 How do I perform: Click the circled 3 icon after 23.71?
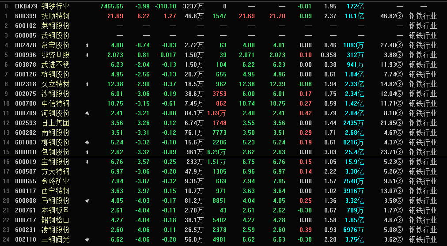400,152
